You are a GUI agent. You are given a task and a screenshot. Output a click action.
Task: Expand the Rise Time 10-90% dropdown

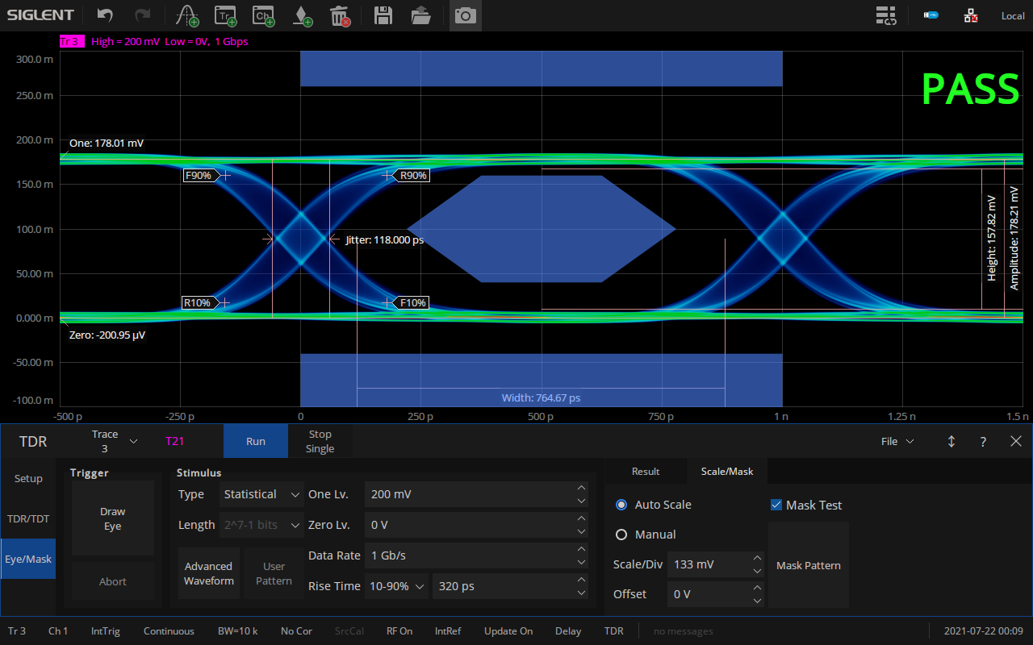[x=396, y=586]
